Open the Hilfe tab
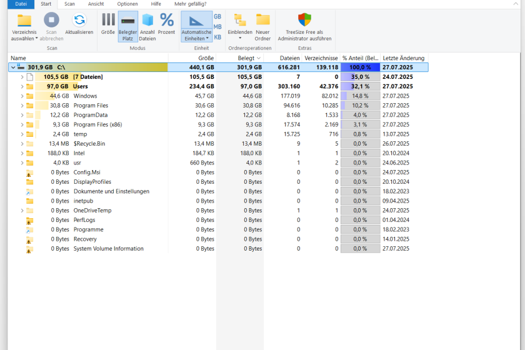This screenshot has height=350, width=525. 156,4
